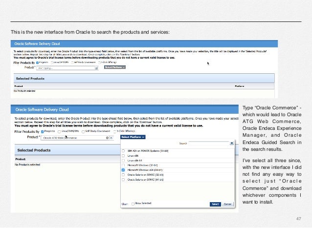The image size is (312, 228).
Task: Open dropdown arrow beside Oracle ATG Web Commerce field
Action: [x=111, y=138]
